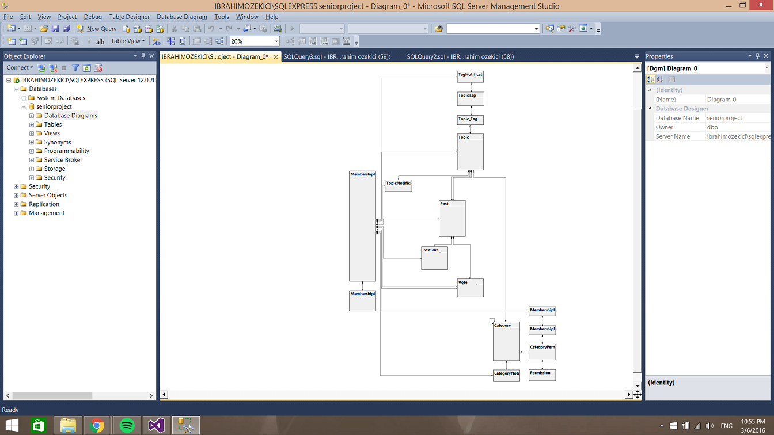
Task: Switch to the SQLQuery3.sql tab
Action: tap(337, 56)
